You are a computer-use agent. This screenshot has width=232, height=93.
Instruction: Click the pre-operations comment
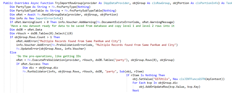49,56
